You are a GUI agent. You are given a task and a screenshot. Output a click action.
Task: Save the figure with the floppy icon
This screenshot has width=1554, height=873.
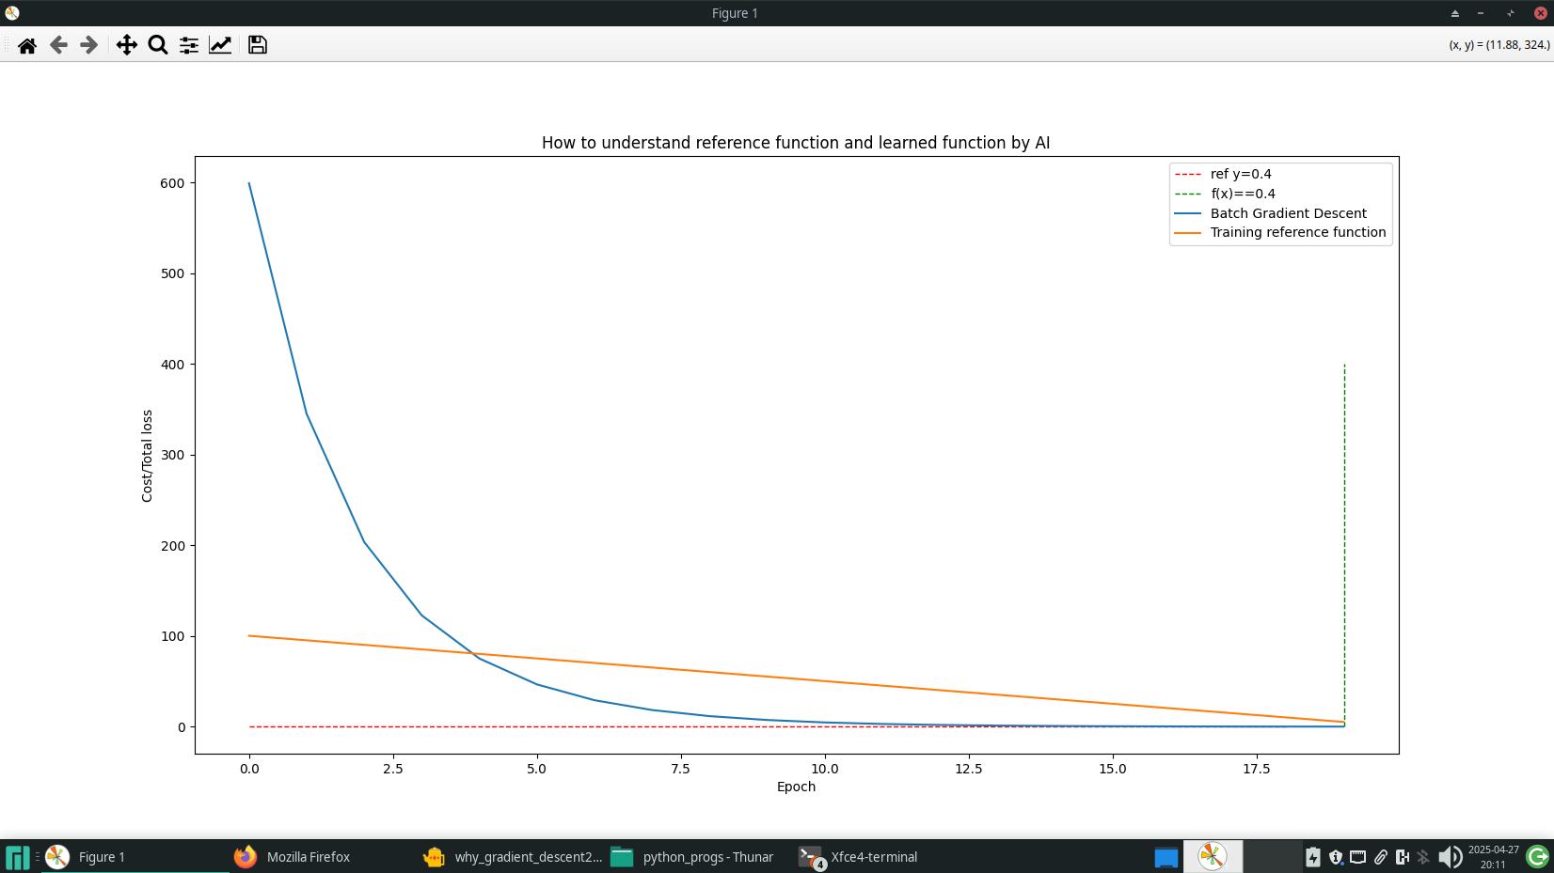point(257,45)
